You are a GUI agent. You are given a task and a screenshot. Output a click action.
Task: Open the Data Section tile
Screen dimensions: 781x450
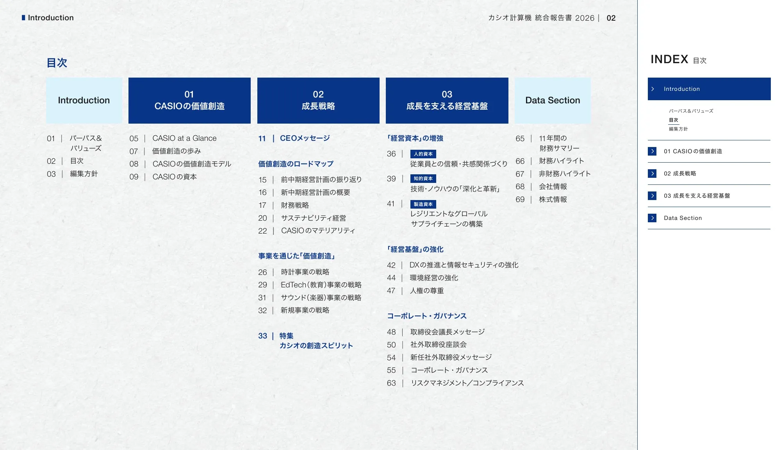coord(553,101)
